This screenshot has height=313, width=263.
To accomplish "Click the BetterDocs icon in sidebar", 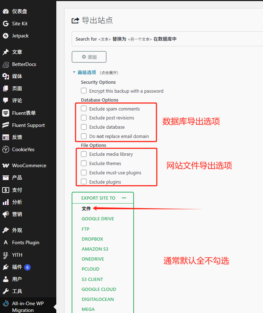I will coord(6,64).
